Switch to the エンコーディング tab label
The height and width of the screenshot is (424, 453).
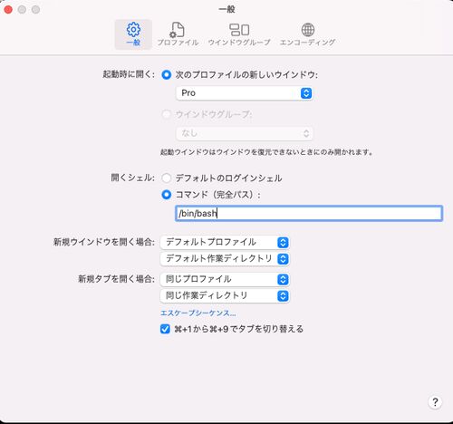pyautogui.click(x=307, y=43)
